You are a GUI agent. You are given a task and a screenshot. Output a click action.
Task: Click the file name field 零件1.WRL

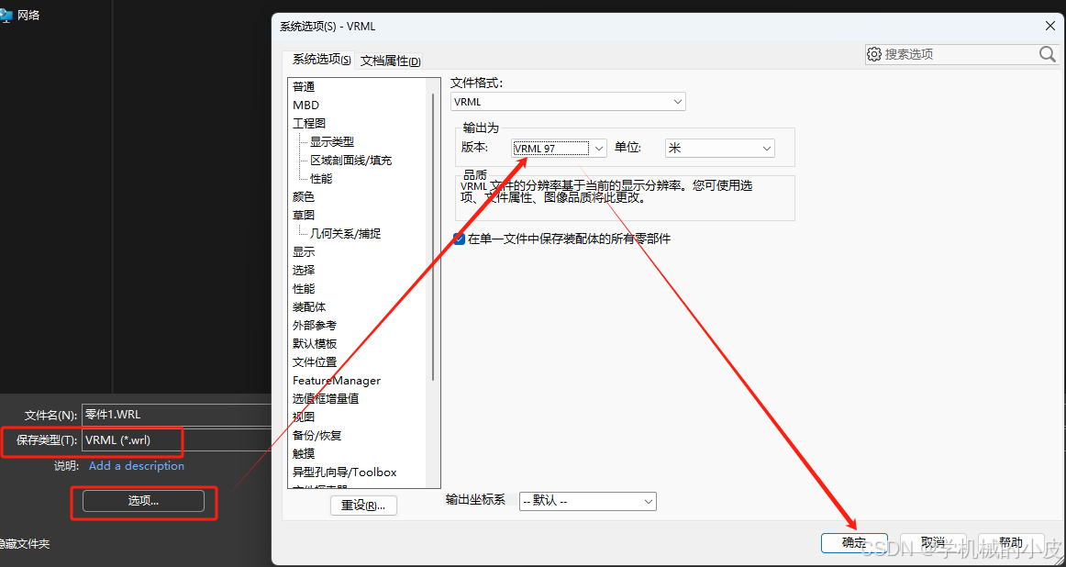click(x=177, y=415)
